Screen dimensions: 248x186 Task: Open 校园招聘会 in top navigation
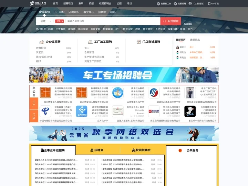pos(105,3)
